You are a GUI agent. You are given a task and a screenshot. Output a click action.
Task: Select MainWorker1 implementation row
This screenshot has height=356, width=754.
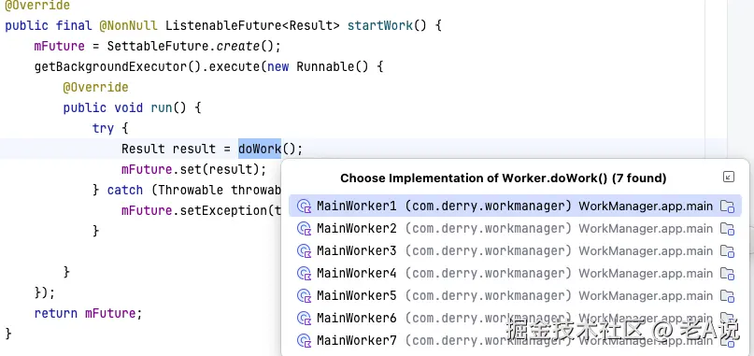(515, 206)
